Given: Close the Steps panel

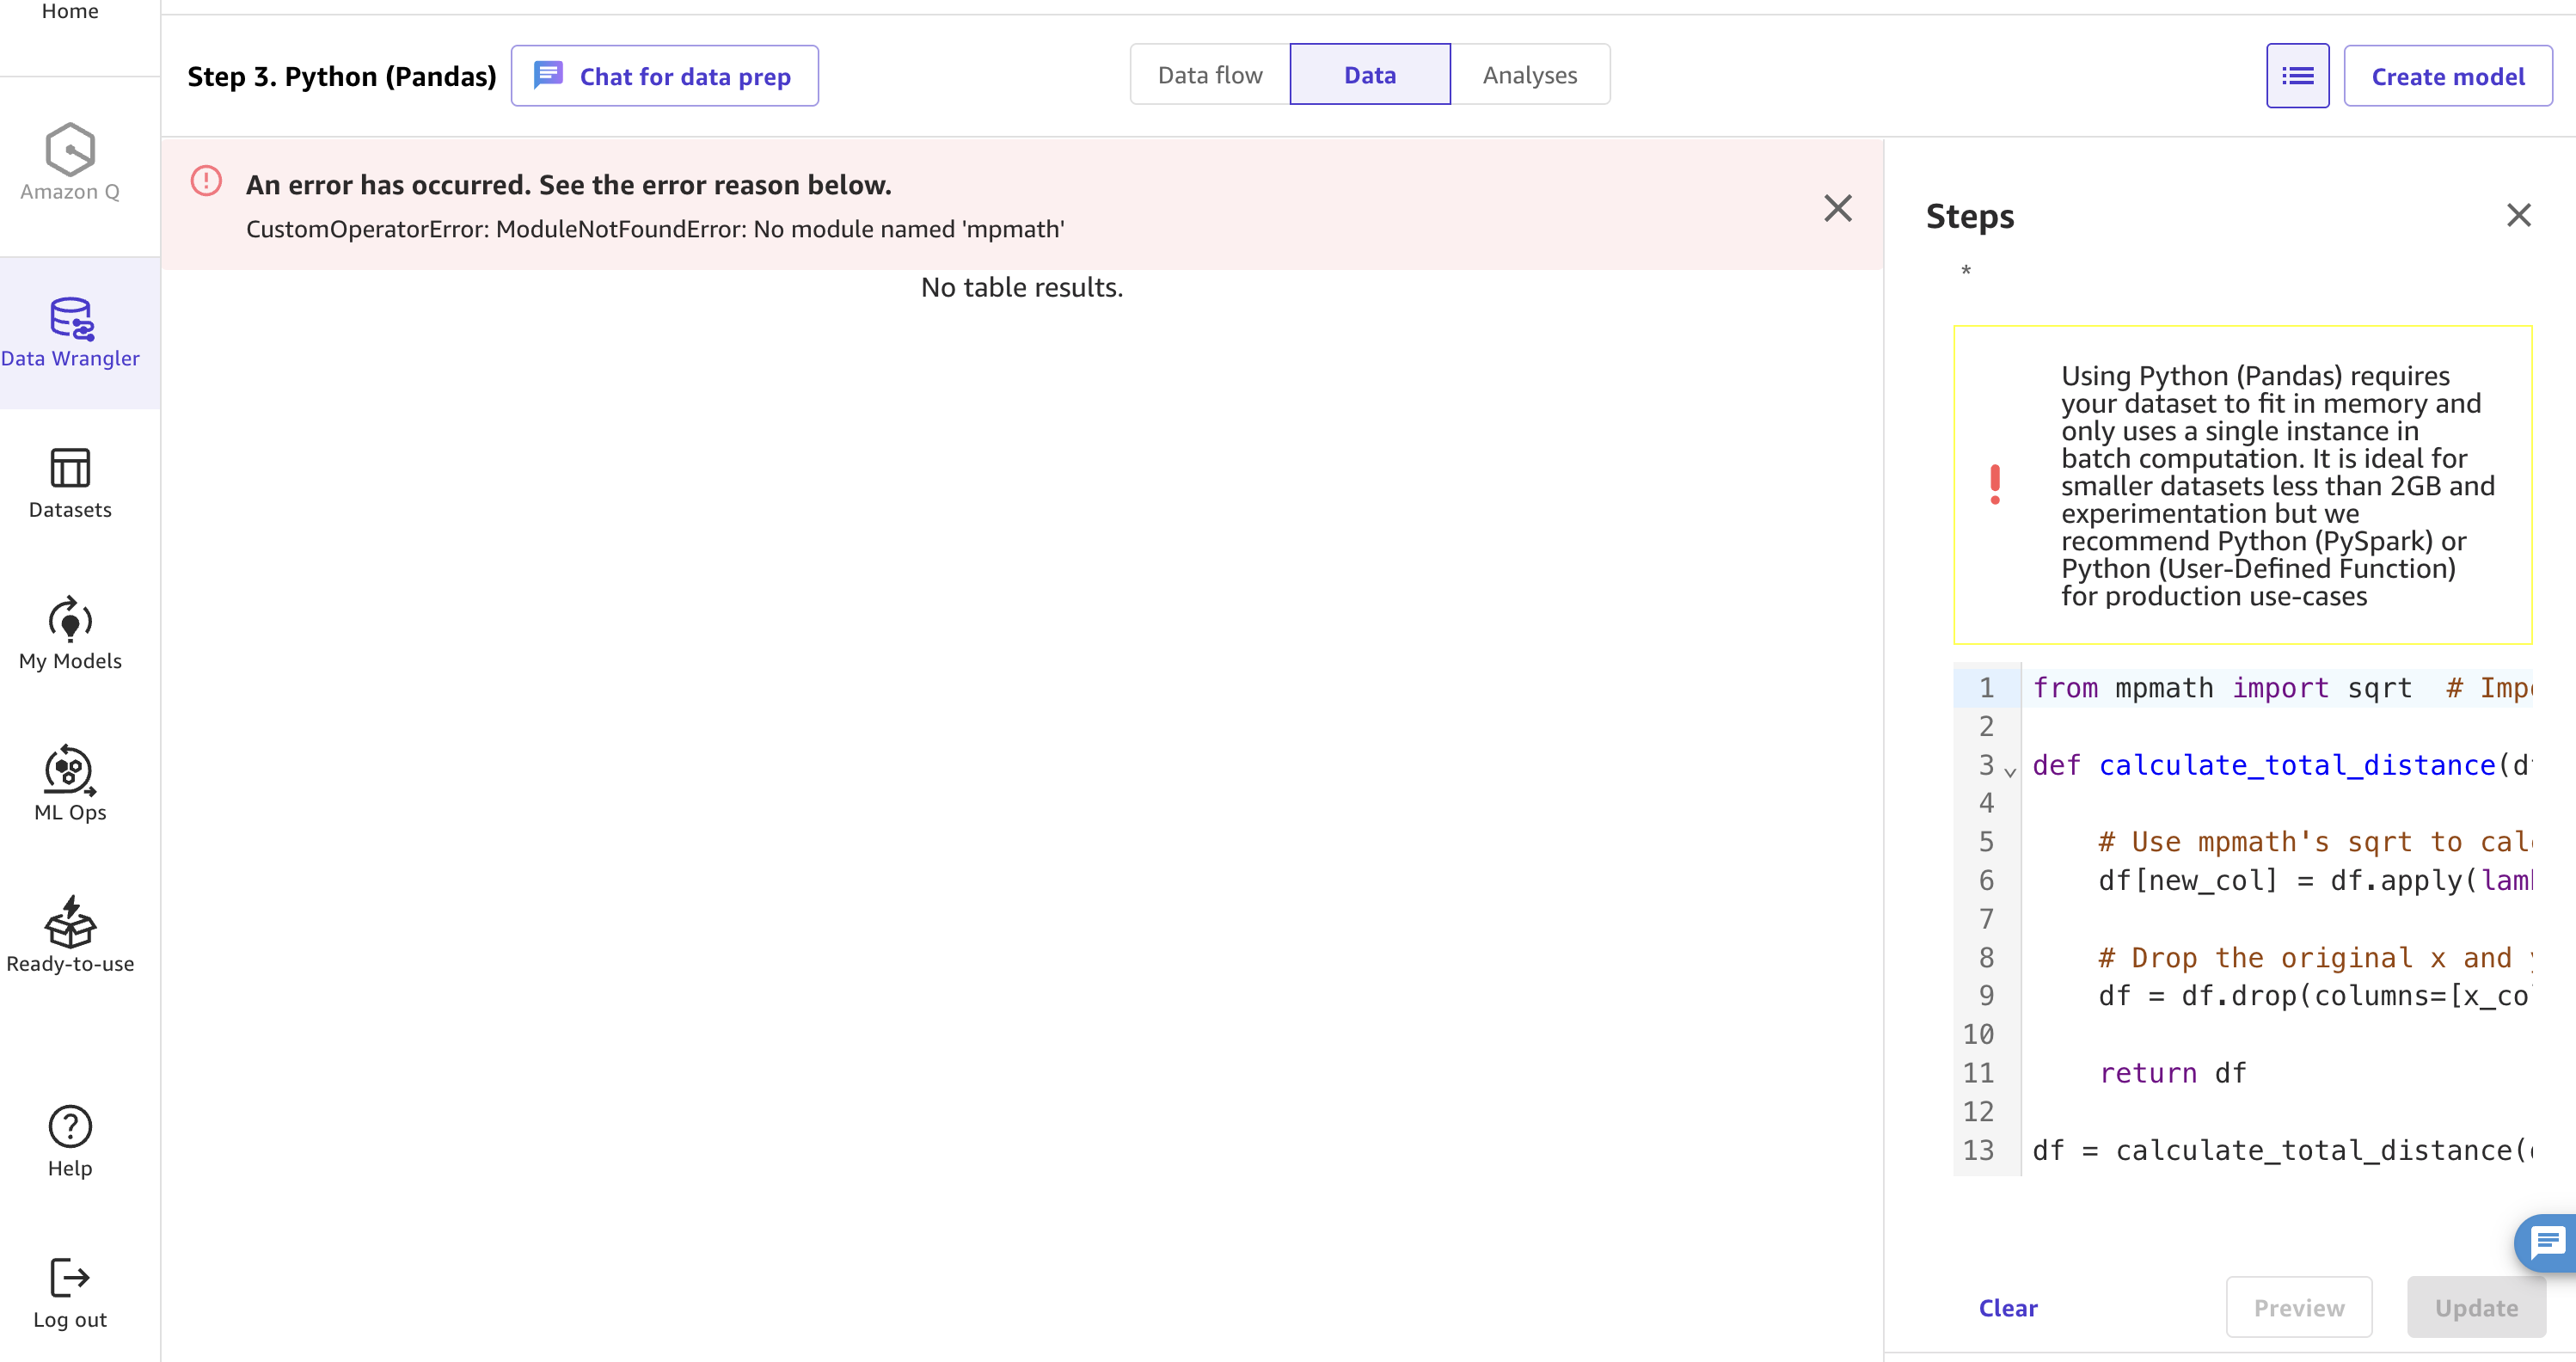Looking at the screenshot, I should [x=2519, y=214].
